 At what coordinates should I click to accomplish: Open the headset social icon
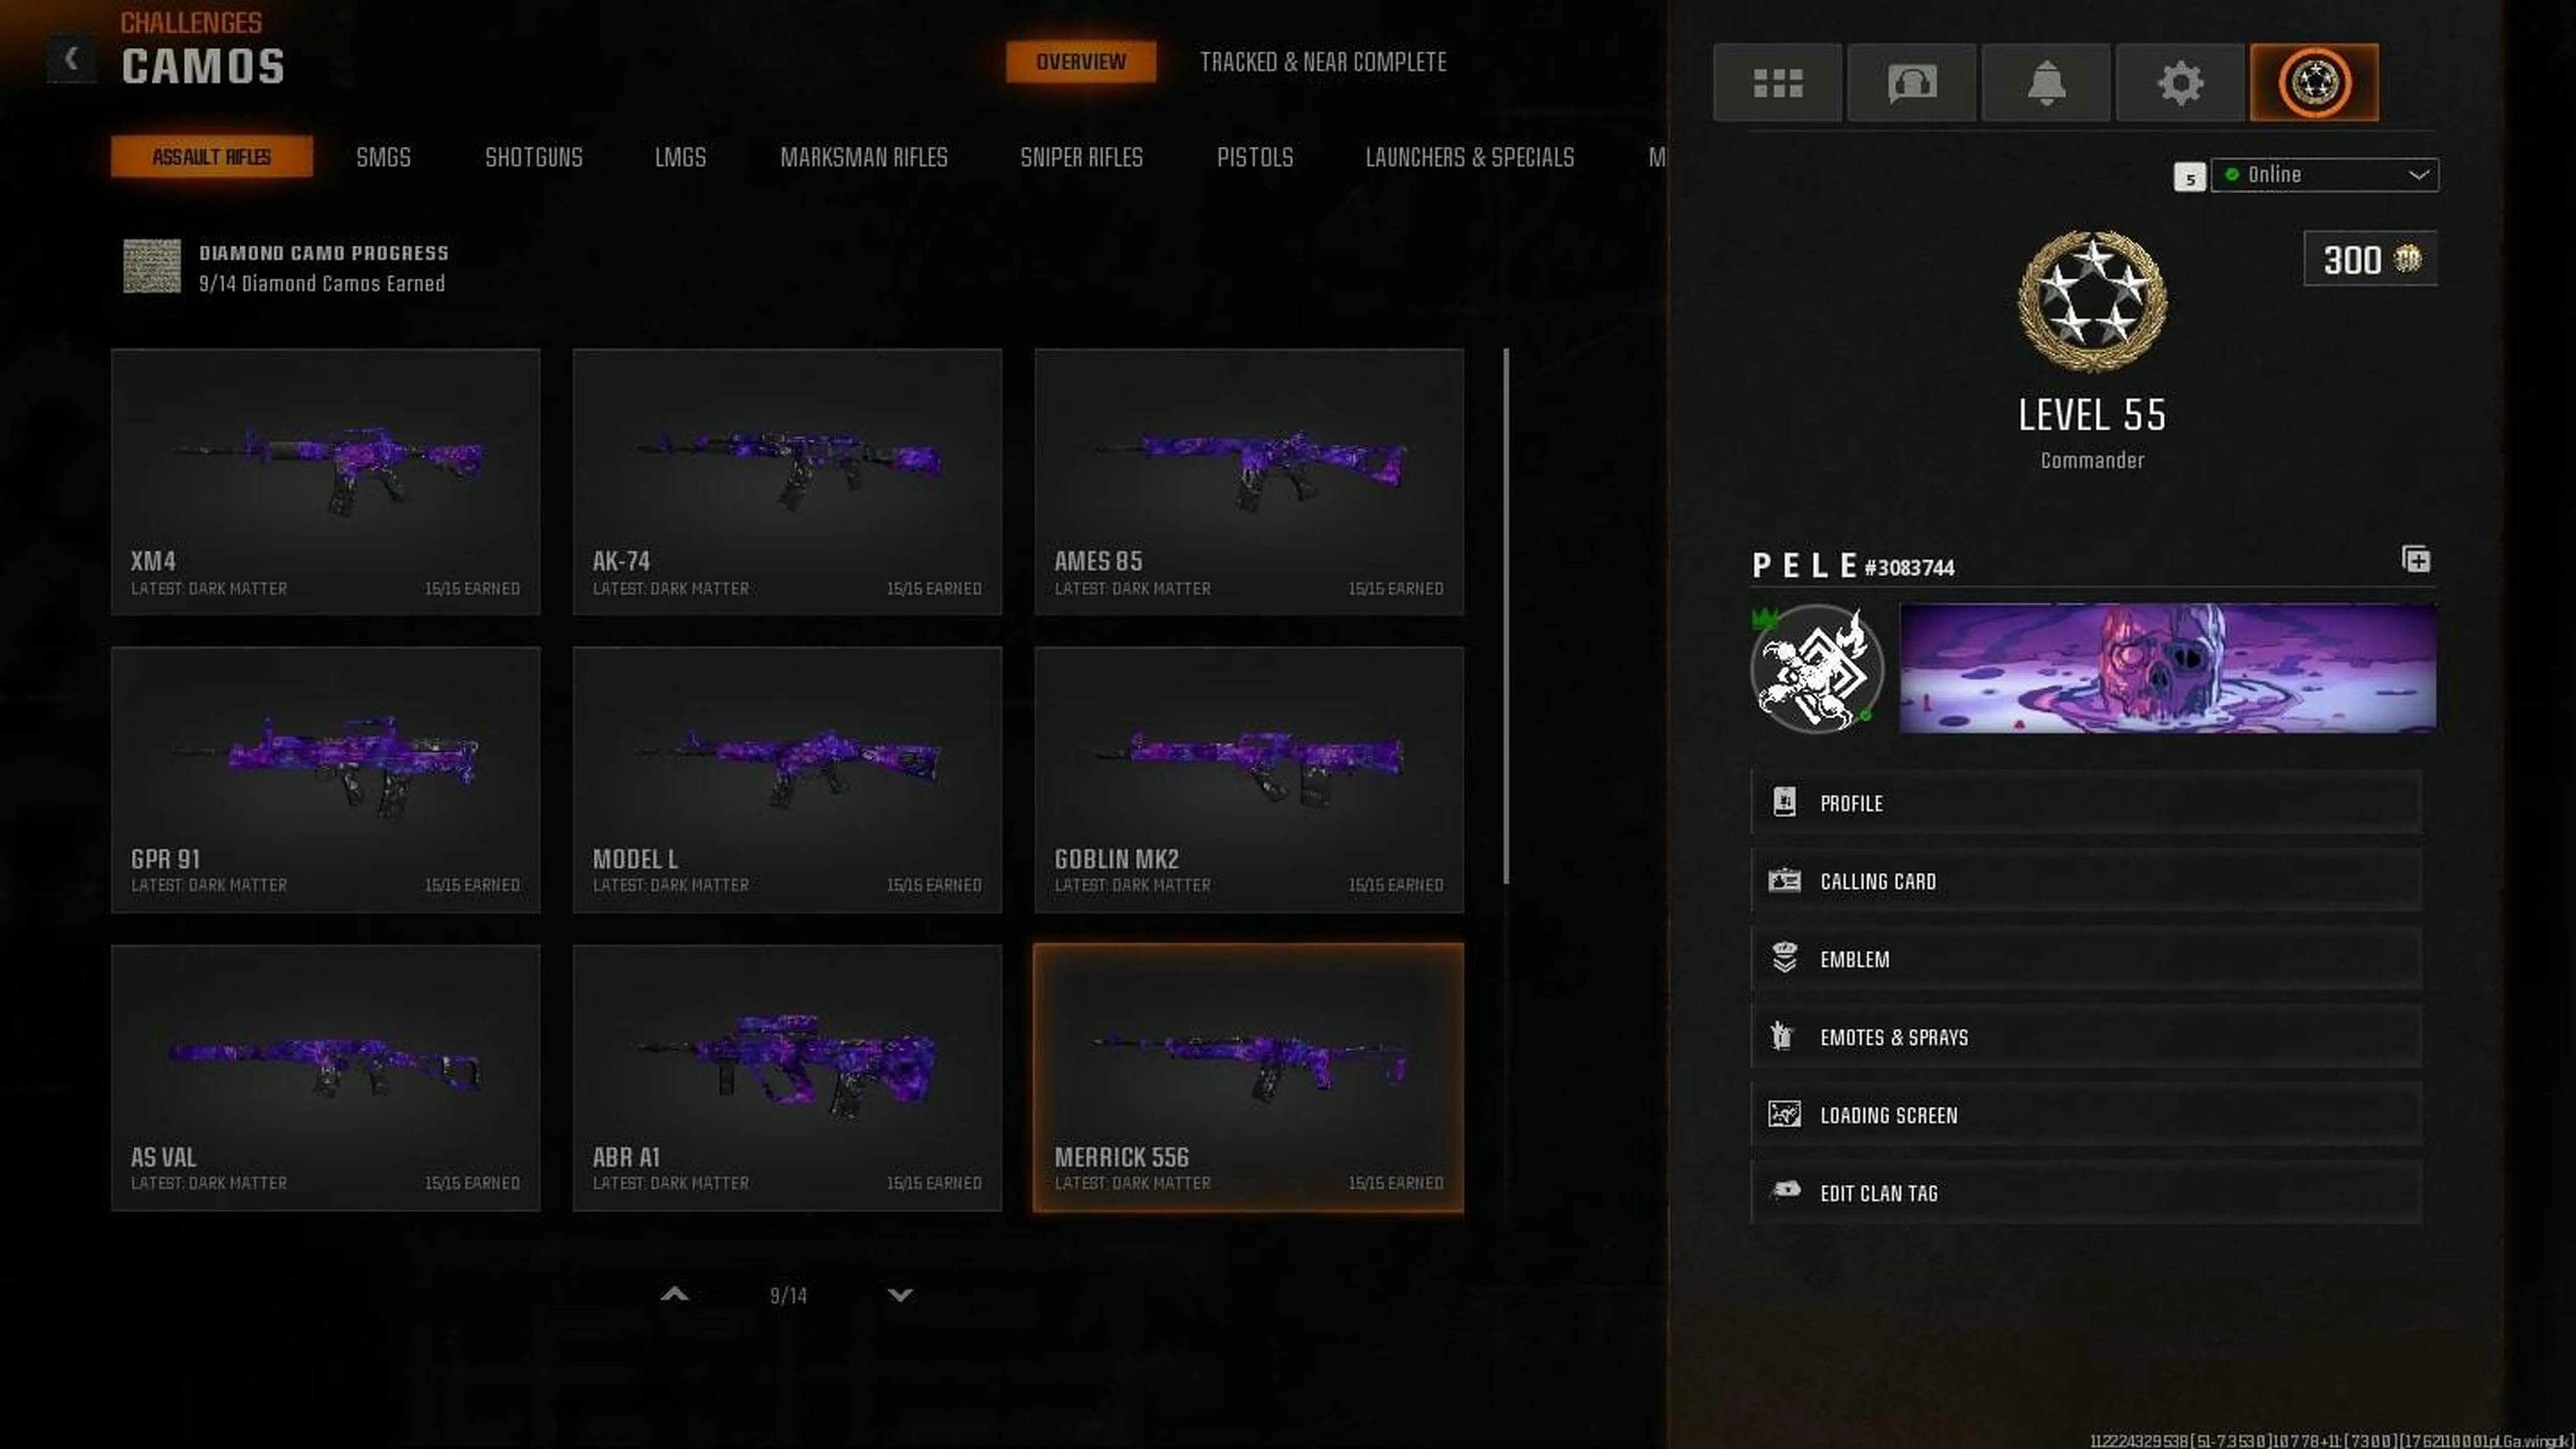[1911, 82]
